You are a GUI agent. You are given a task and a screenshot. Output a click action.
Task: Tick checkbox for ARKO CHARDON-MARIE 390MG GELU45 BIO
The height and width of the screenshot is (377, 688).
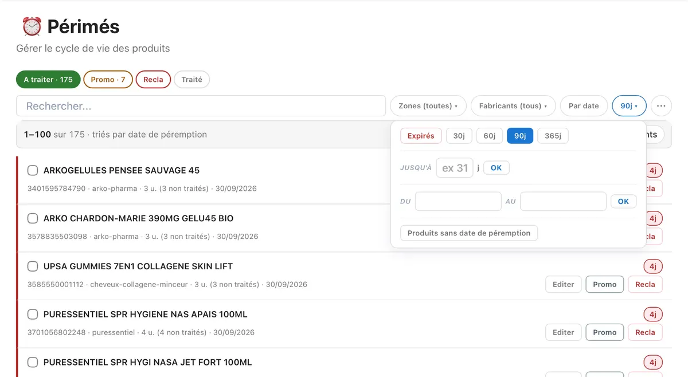[33, 218]
